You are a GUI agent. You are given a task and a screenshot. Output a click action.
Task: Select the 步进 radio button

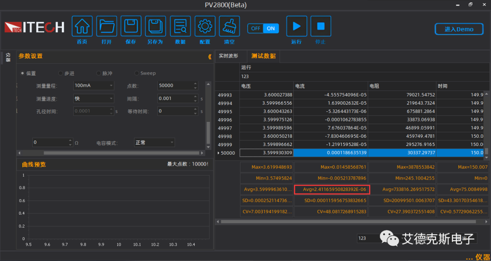[60, 73]
